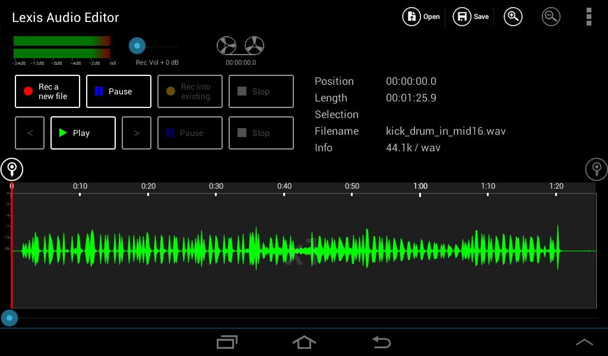
Task: Pause the recording using the upper Pause button
Action: [x=119, y=91]
